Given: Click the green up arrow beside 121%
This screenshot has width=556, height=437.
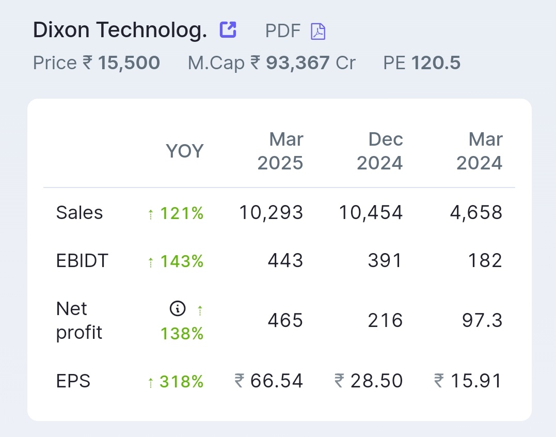Looking at the screenshot, I should pyautogui.click(x=151, y=214).
